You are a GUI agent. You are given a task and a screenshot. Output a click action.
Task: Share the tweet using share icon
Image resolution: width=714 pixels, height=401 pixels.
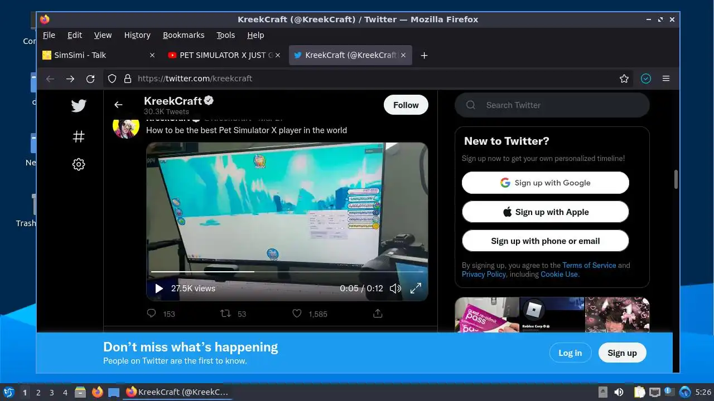378,314
